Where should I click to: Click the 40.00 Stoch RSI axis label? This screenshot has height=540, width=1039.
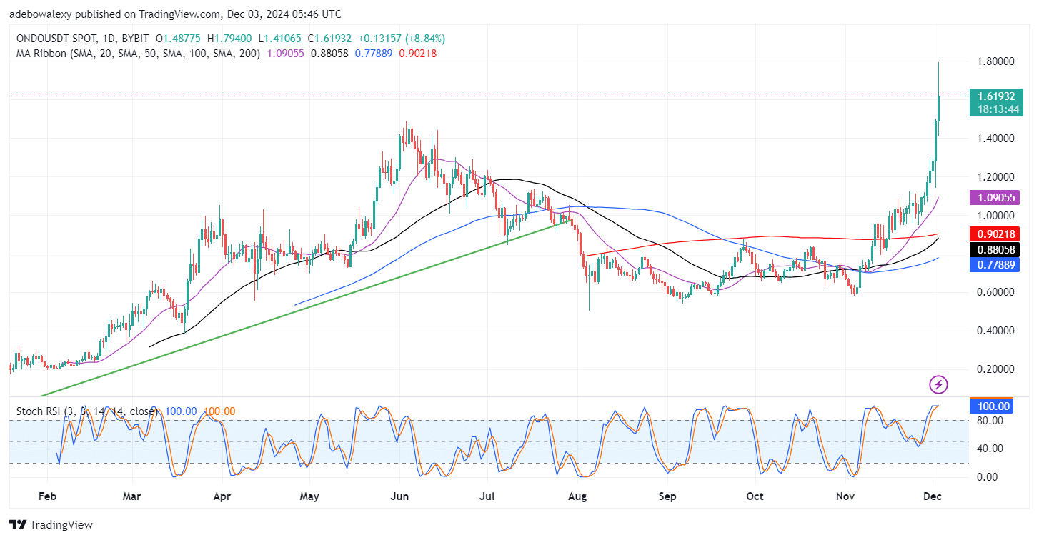pos(990,449)
